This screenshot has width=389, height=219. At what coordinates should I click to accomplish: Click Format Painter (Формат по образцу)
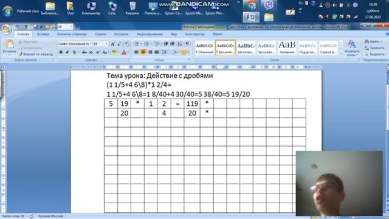(x=36, y=54)
